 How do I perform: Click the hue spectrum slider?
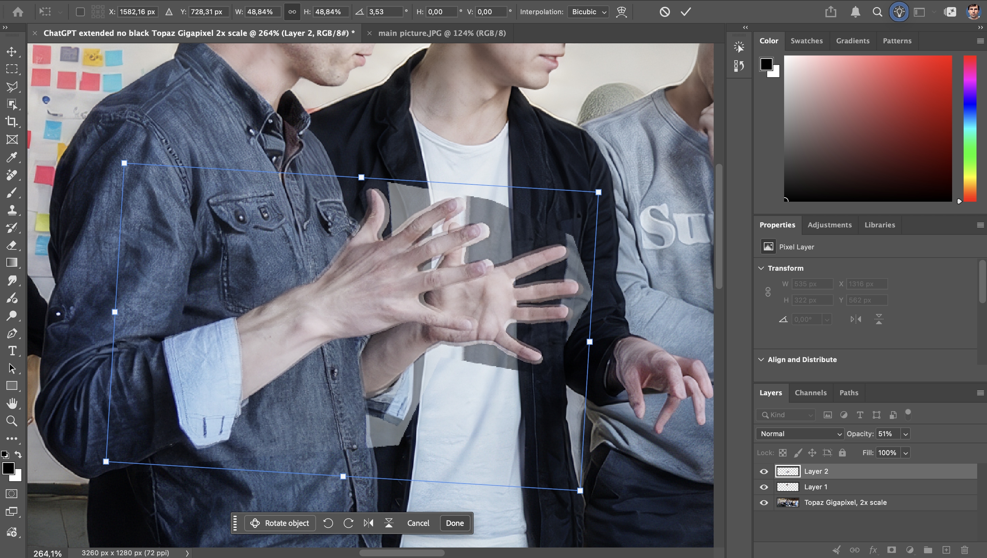point(970,128)
